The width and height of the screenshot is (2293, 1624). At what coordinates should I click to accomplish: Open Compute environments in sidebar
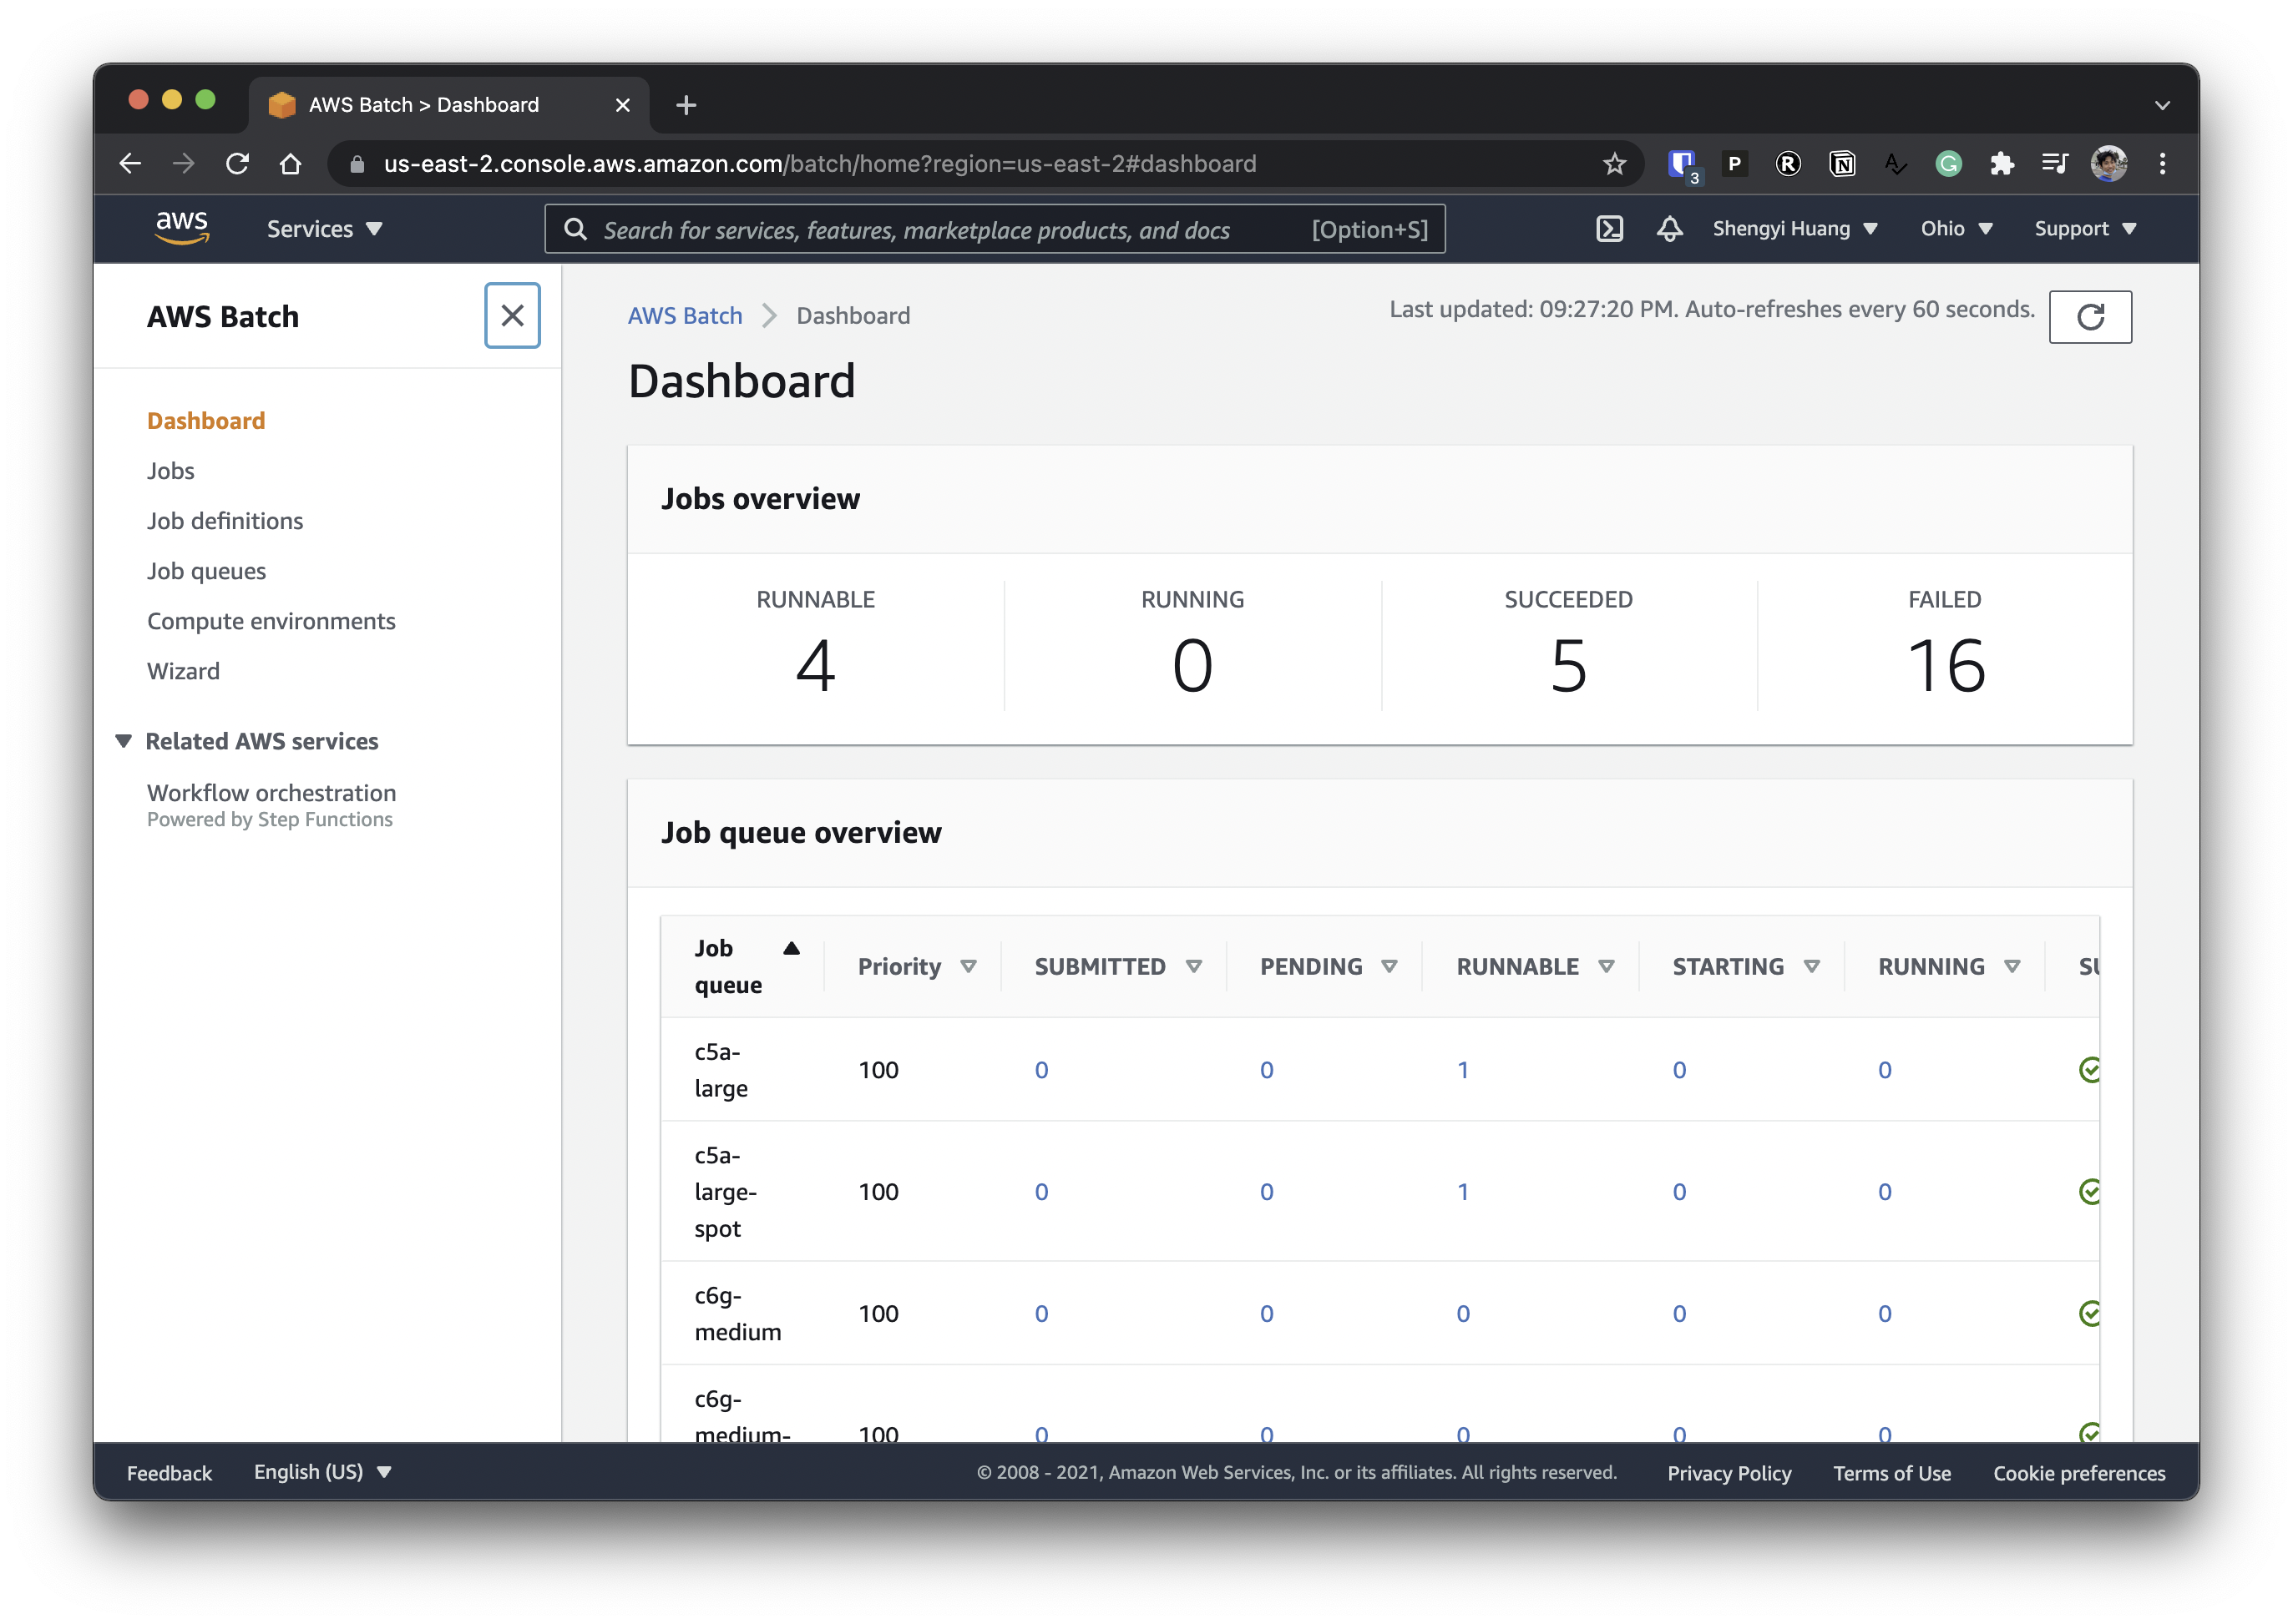(x=270, y=621)
